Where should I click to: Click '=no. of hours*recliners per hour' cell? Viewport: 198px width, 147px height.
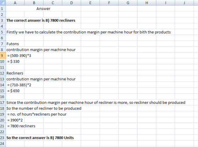tap(37, 114)
